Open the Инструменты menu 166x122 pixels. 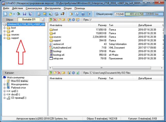53,8
